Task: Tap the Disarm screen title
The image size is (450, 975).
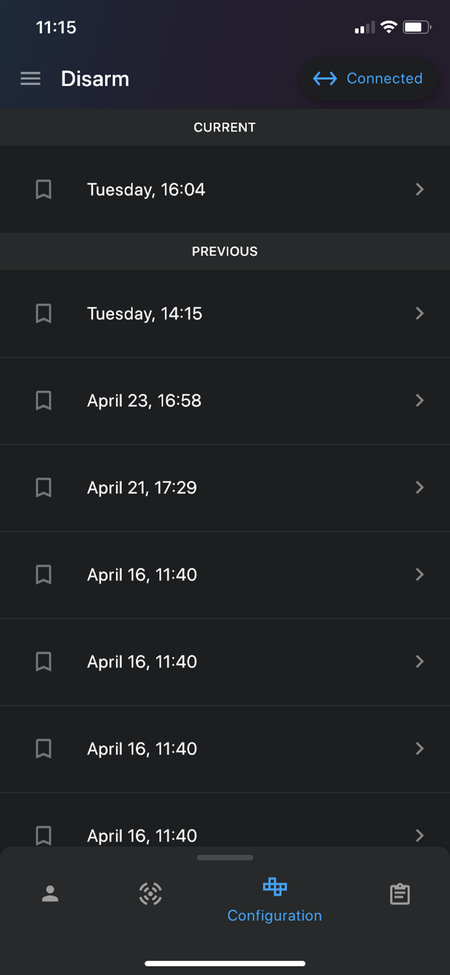Action: coord(95,78)
